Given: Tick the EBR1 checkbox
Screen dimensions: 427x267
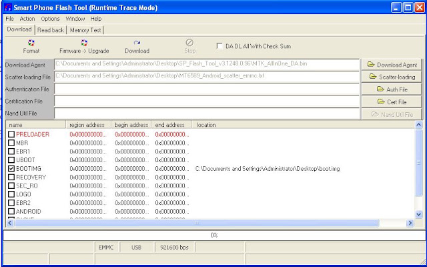Looking at the screenshot, I should [x=11, y=152].
